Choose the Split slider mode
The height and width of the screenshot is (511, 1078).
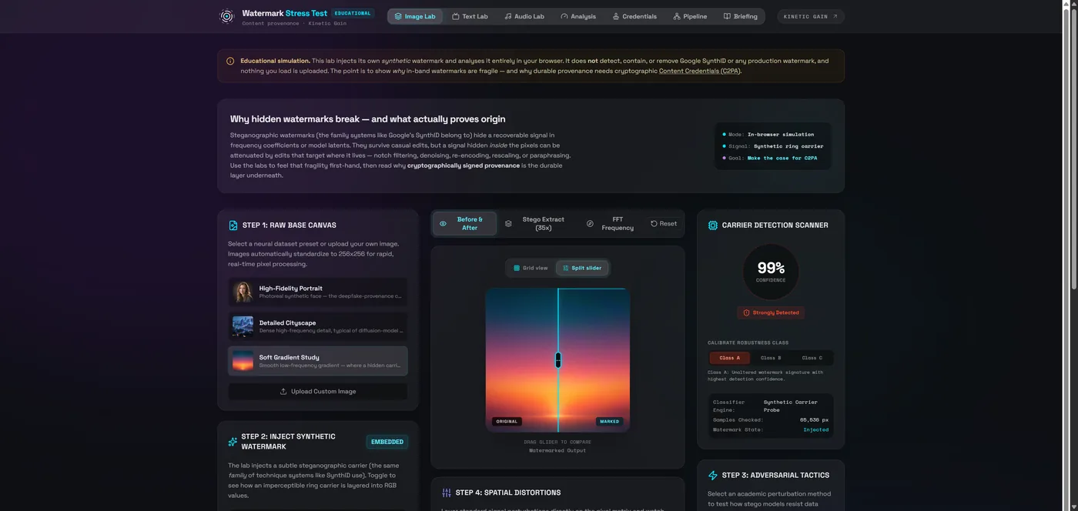pyautogui.click(x=582, y=268)
